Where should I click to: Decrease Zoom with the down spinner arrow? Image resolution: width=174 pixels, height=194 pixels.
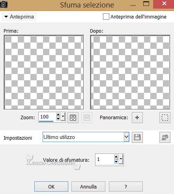click(58, 118)
